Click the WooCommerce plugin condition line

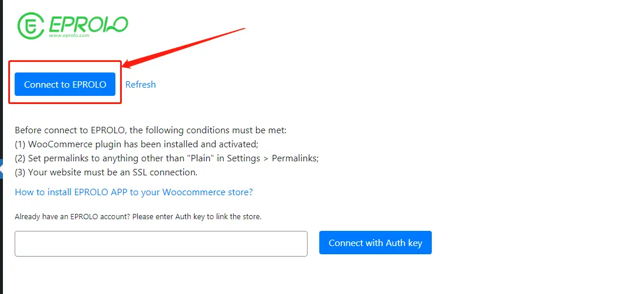pyautogui.click(x=137, y=144)
